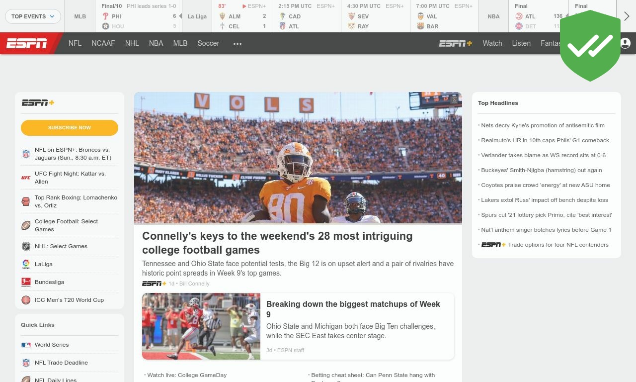Open the NFL menu item
The image size is (636, 382).
[x=75, y=44]
